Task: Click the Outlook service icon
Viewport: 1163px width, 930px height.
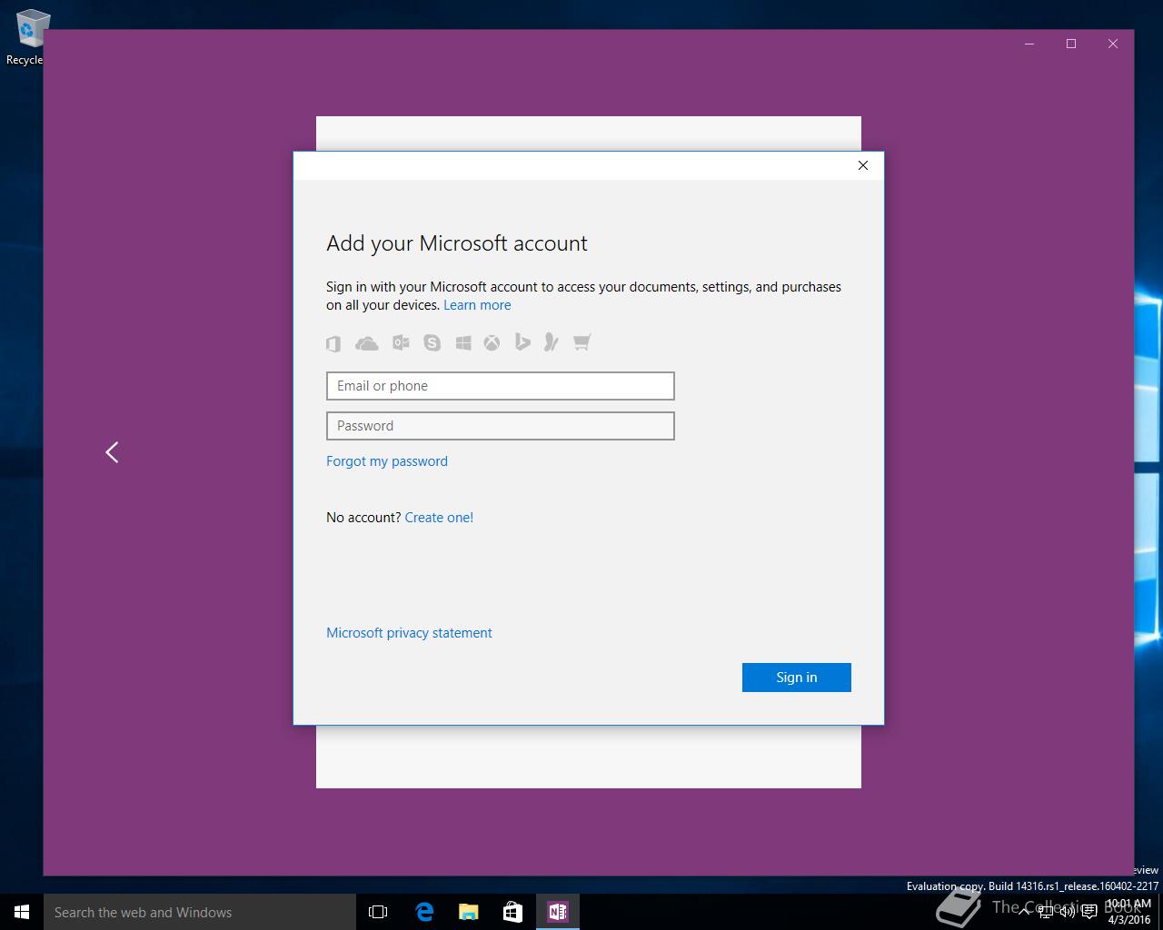Action: pos(401,342)
